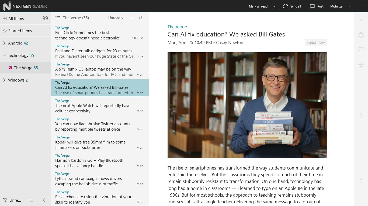Star the current article

point(361,65)
